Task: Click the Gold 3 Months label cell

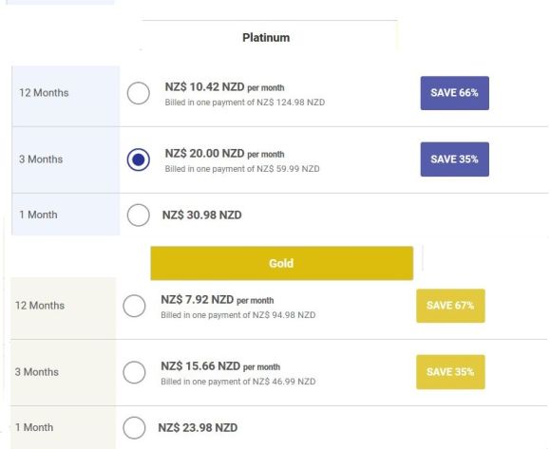Action: click(x=63, y=372)
